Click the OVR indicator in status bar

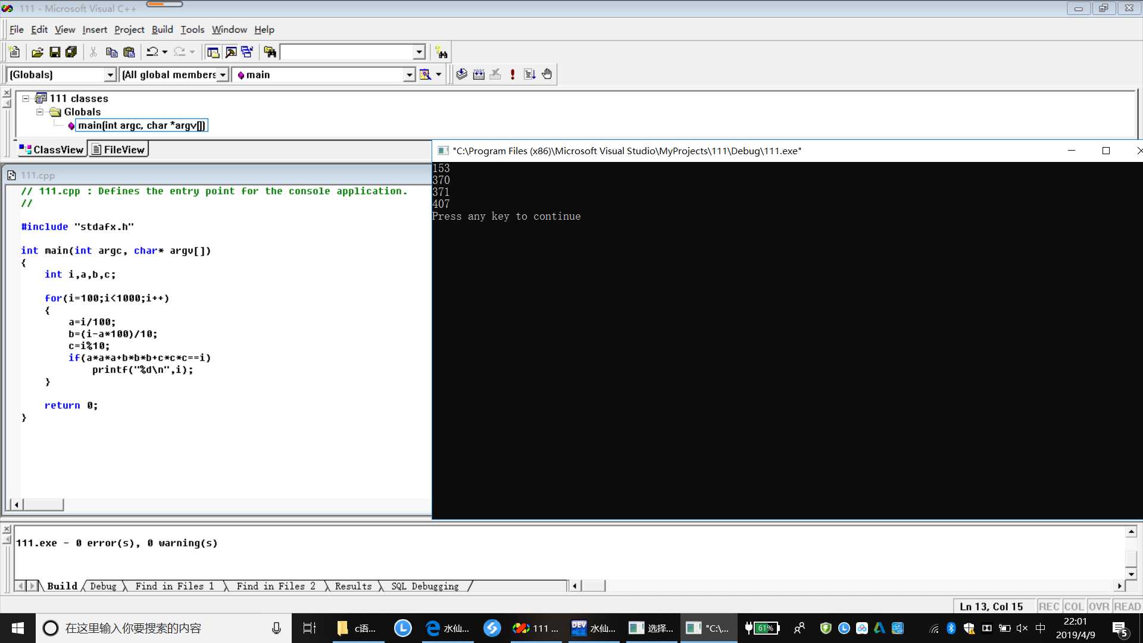[x=1099, y=607]
